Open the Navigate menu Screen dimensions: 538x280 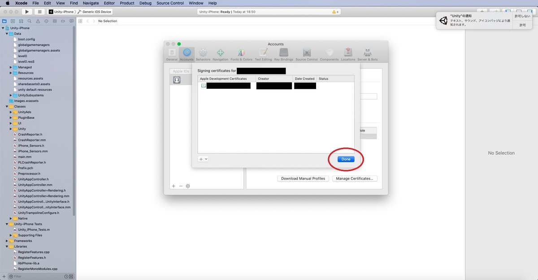pos(91,3)
